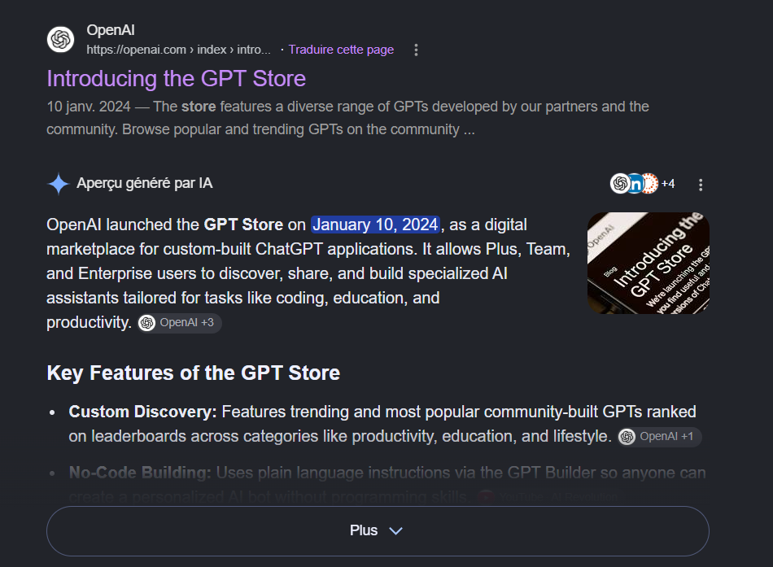Screen dimensions: 773x567
Task: Click the Key Features of the GPT Store heading
Action: [x=194, y=373]
